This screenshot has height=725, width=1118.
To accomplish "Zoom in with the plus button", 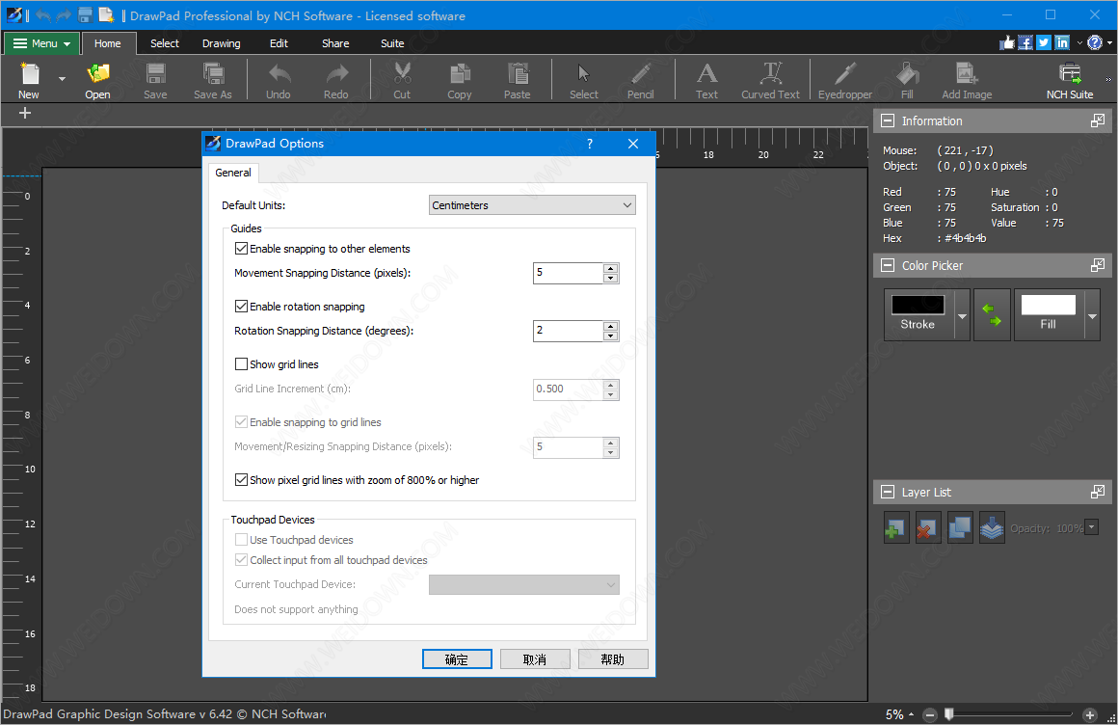I will (x=1089, y=715).
